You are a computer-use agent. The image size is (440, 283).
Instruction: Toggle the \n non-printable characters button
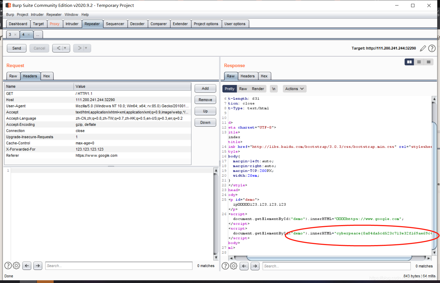pos(274,89)
